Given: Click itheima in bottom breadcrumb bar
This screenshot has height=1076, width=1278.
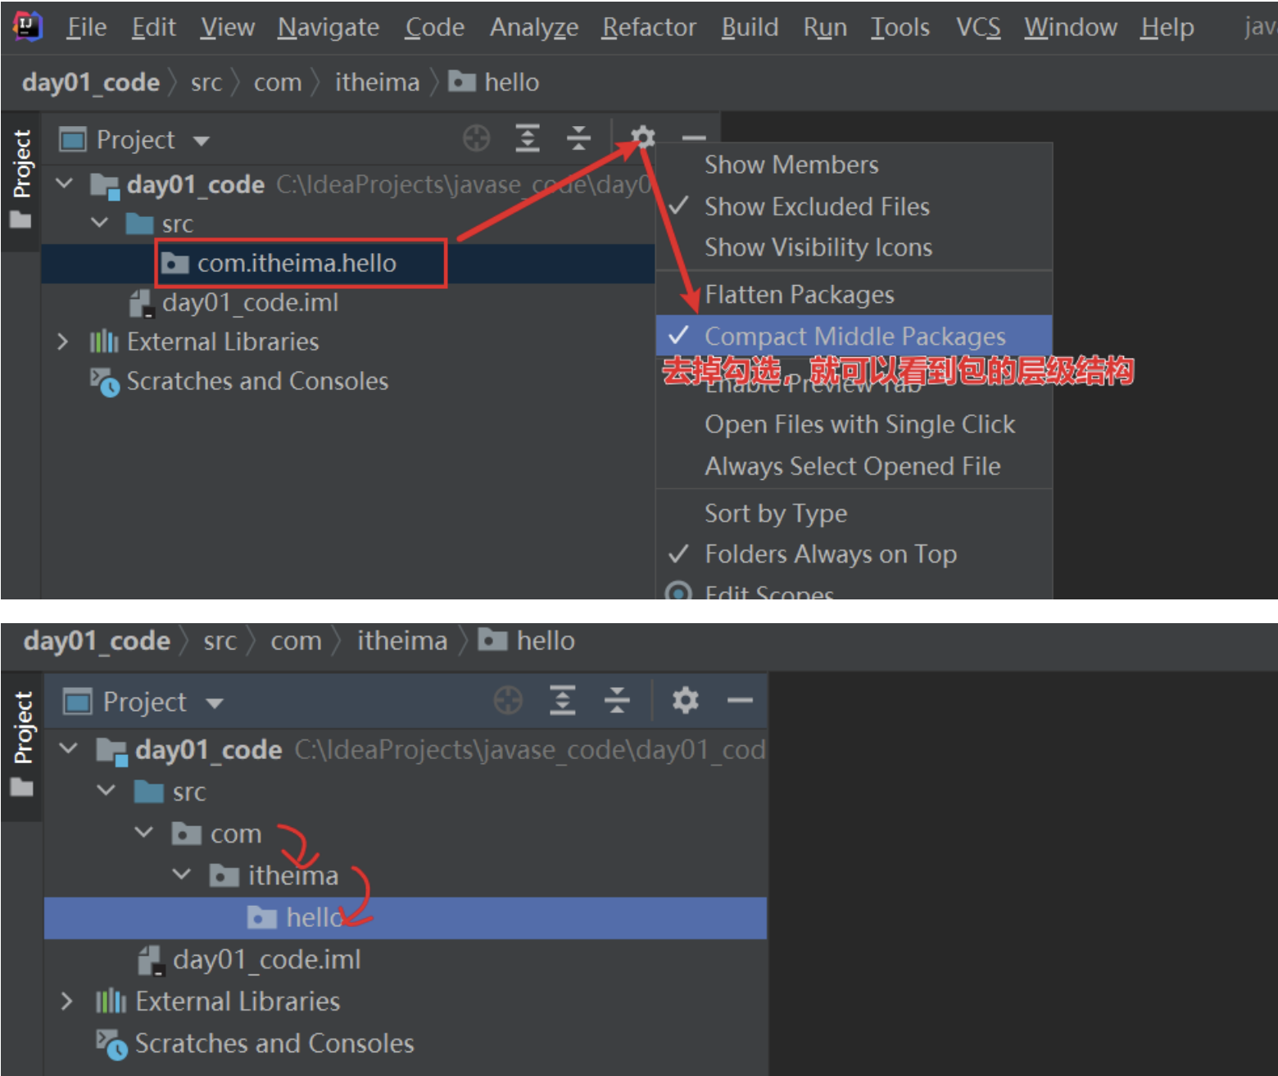Looking at the screenshot, I should pos(402,640).
